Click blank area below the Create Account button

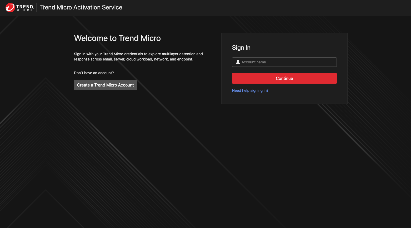[105, 118]
